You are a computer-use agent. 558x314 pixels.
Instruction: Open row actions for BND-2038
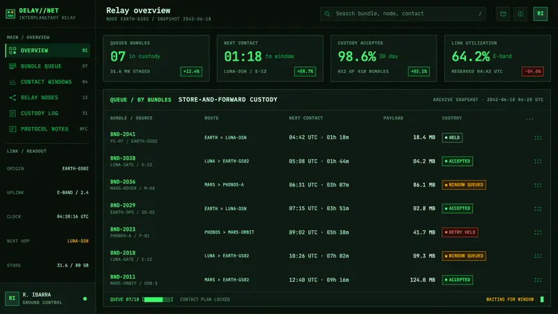point(538,161)
